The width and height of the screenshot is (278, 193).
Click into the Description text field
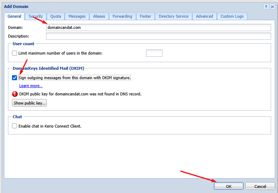coord(158,36)
